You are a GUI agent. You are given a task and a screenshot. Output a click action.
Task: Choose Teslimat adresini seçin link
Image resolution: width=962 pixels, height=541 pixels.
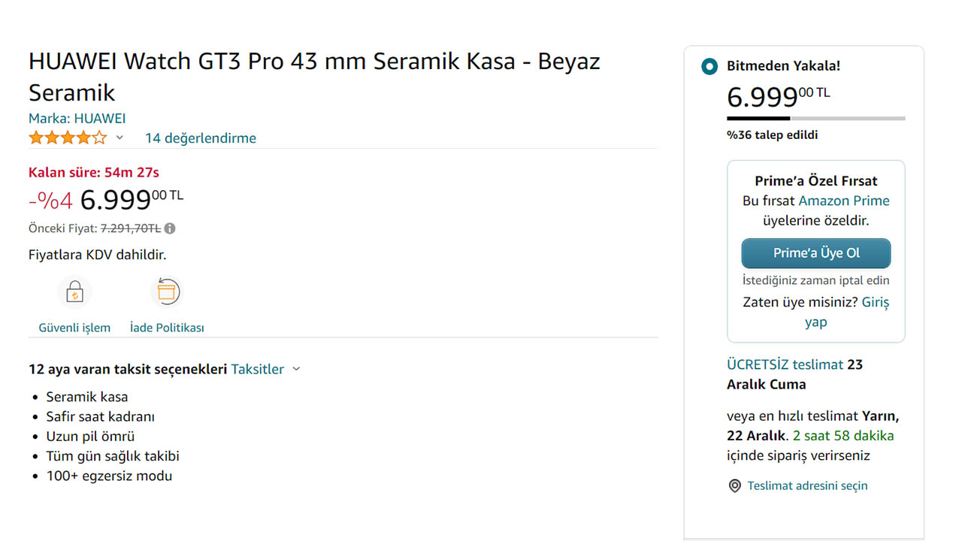(807, 486)
